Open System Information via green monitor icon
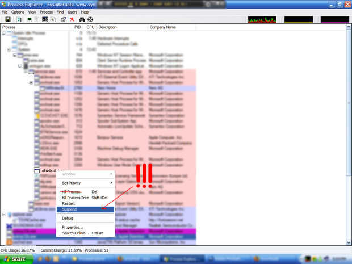Screen dimensions: 352x264 (x=30, y=19)
